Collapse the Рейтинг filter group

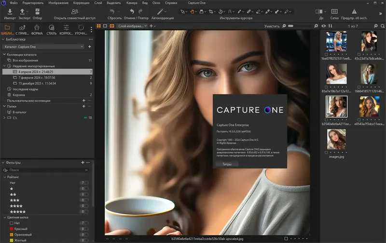click(x=5, y=177)
